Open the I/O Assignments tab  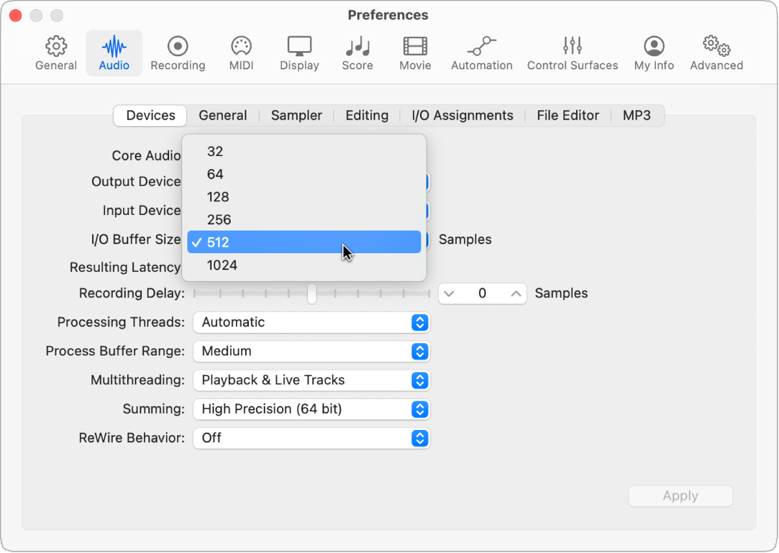pyautogui.click(x=462, y=115)
